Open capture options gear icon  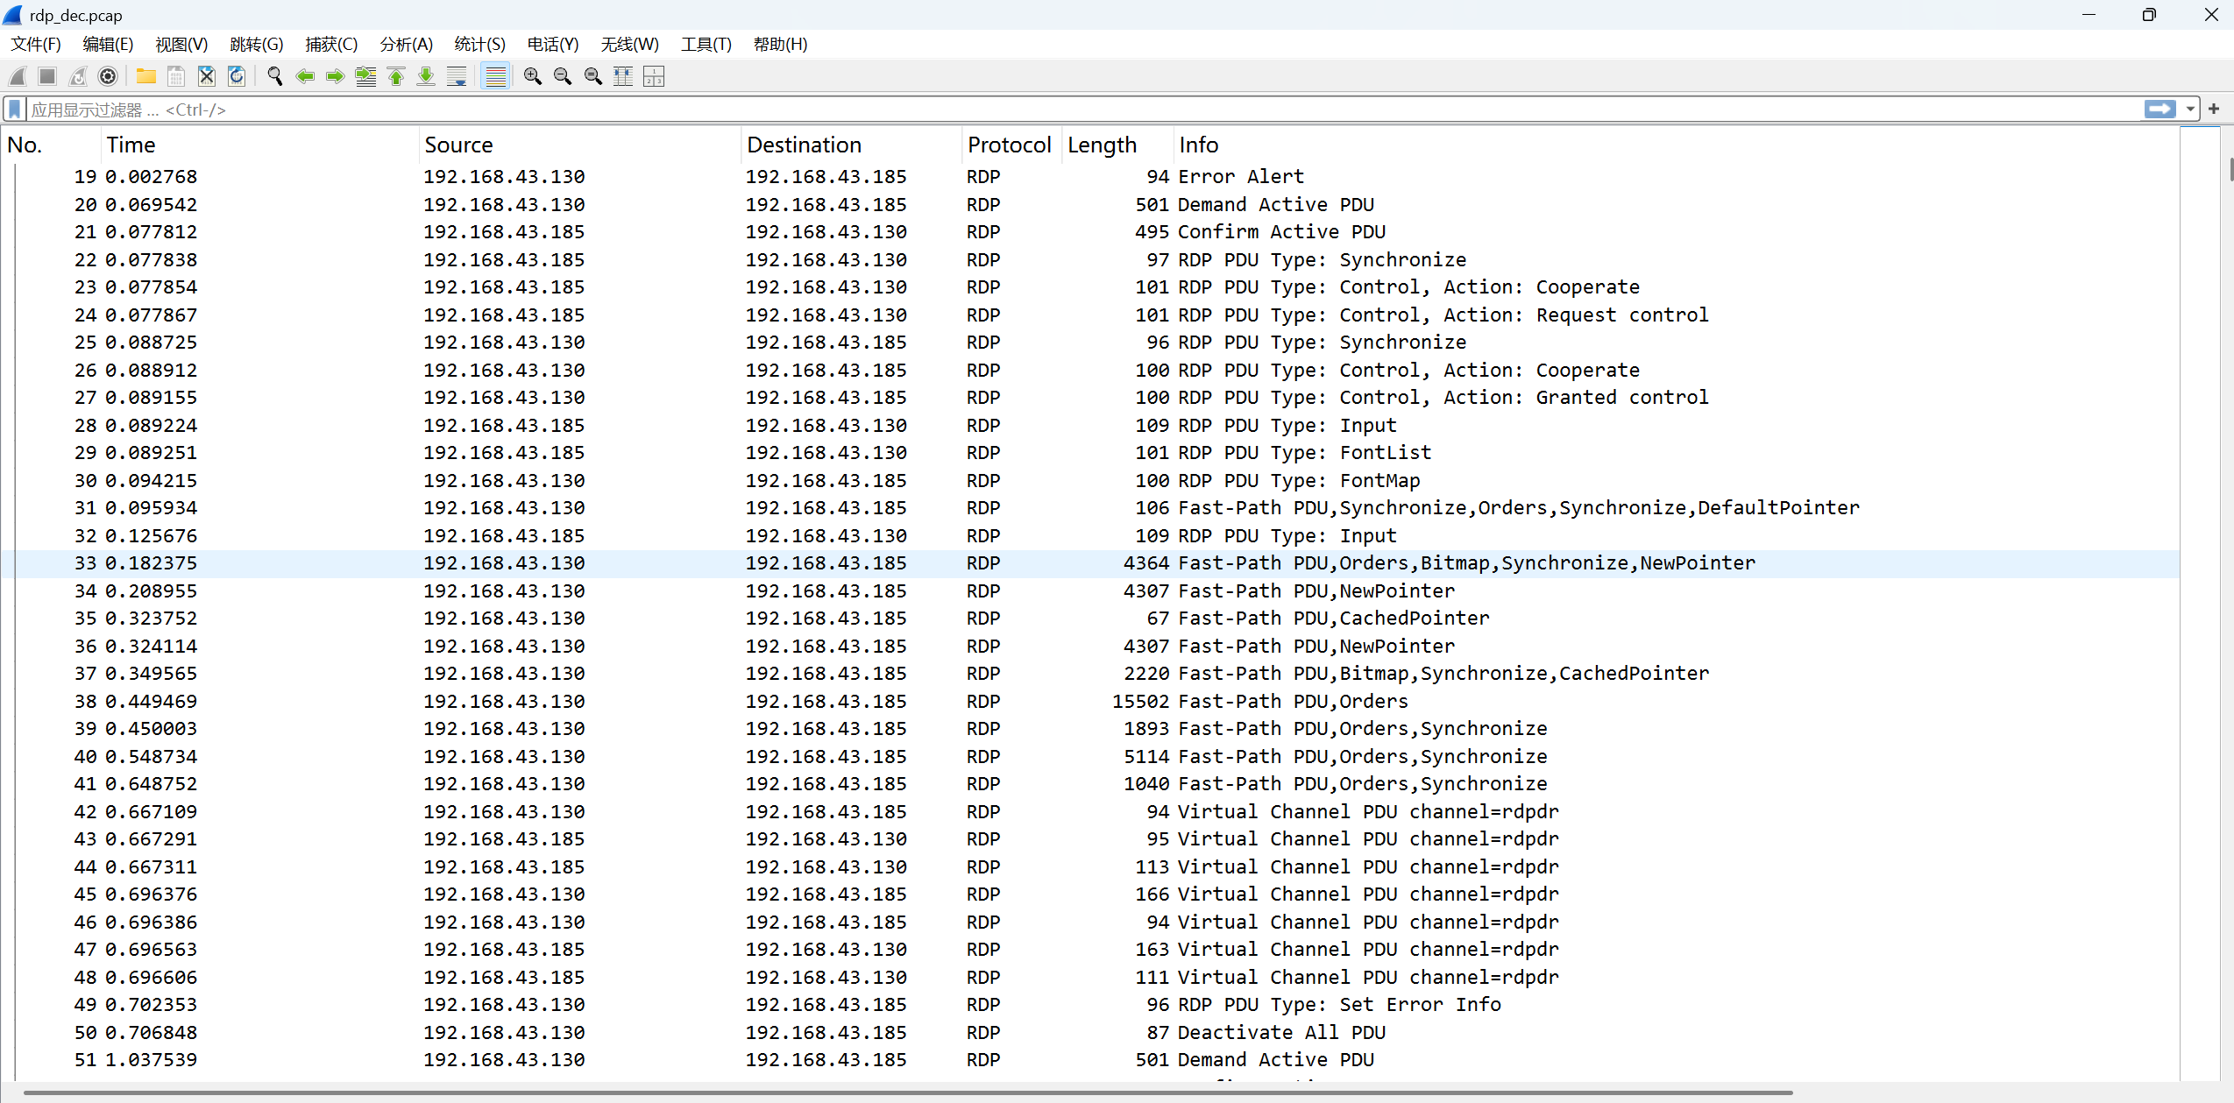(x=108, y=77)
